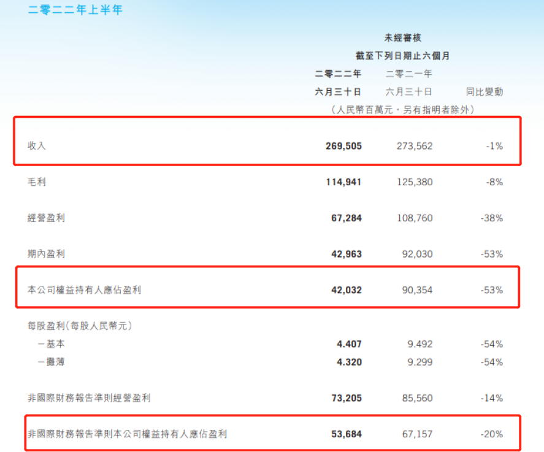Click the 毛利 row label
This screenshot has width=544, height=452.
(x=36, y=182)
